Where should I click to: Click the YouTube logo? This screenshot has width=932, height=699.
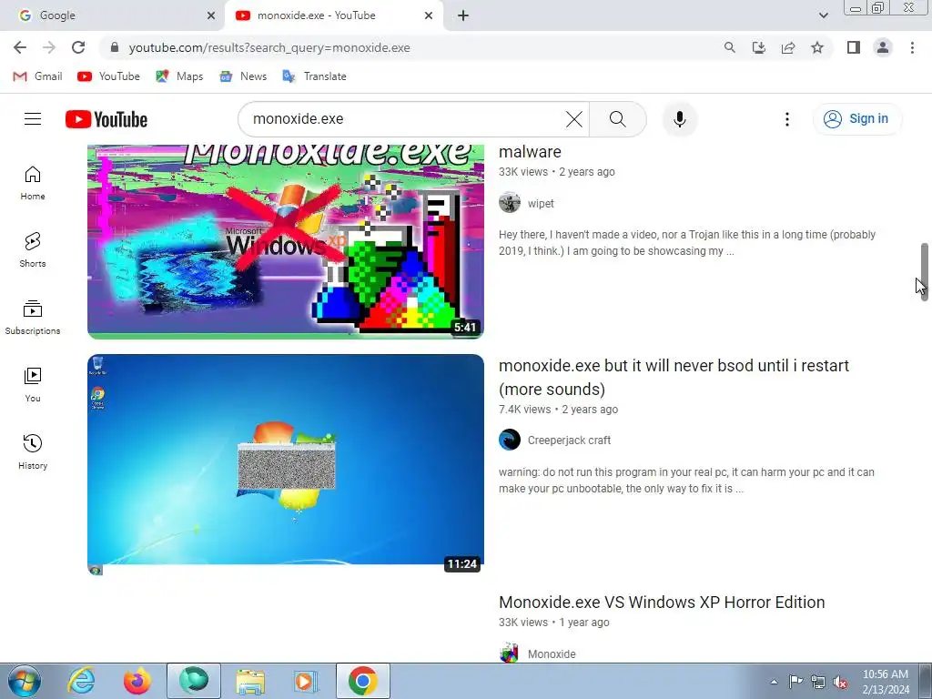click(106, 119)
